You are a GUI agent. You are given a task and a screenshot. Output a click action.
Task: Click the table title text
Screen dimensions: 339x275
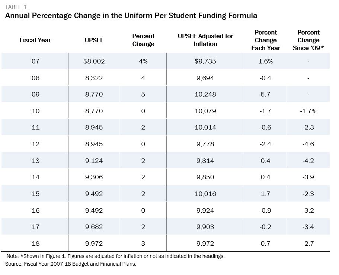point(131,16)
